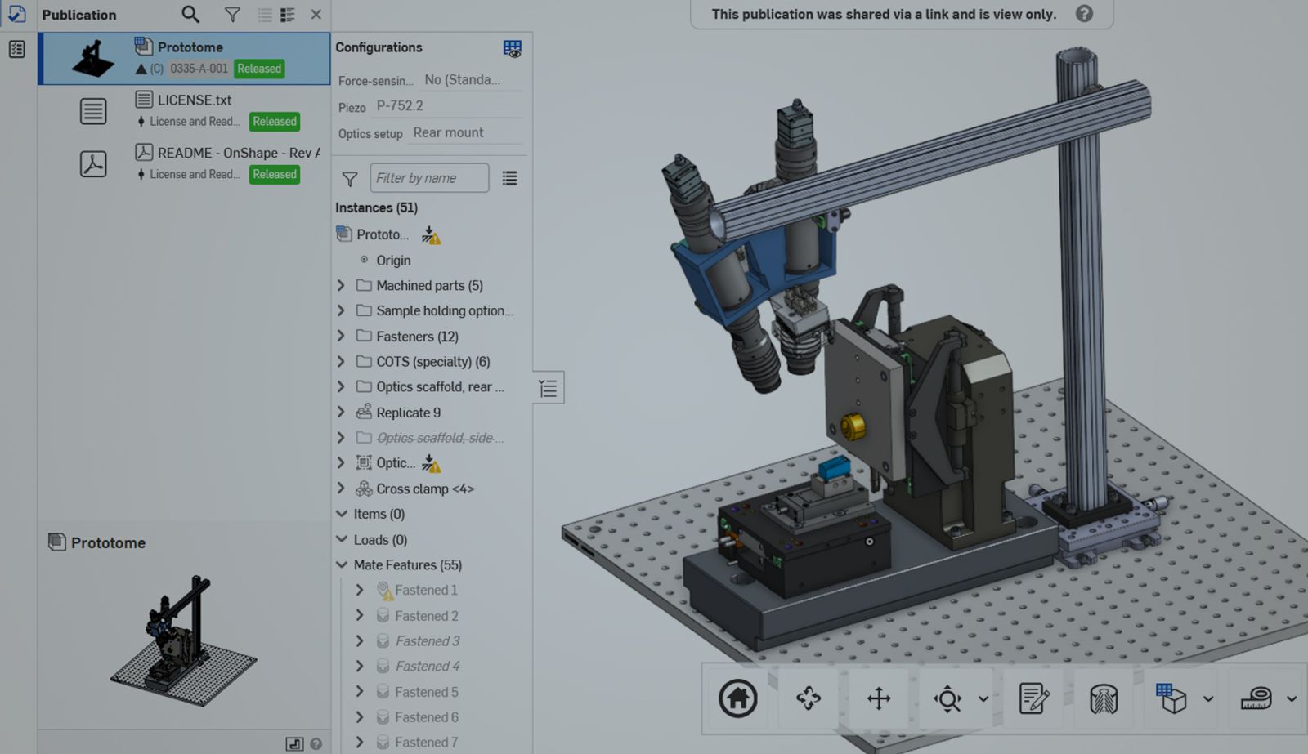The width and height of the screenshot is (1308, 754).
Task: Click the help button below the Prototome preview
Action: pos(316,743)
